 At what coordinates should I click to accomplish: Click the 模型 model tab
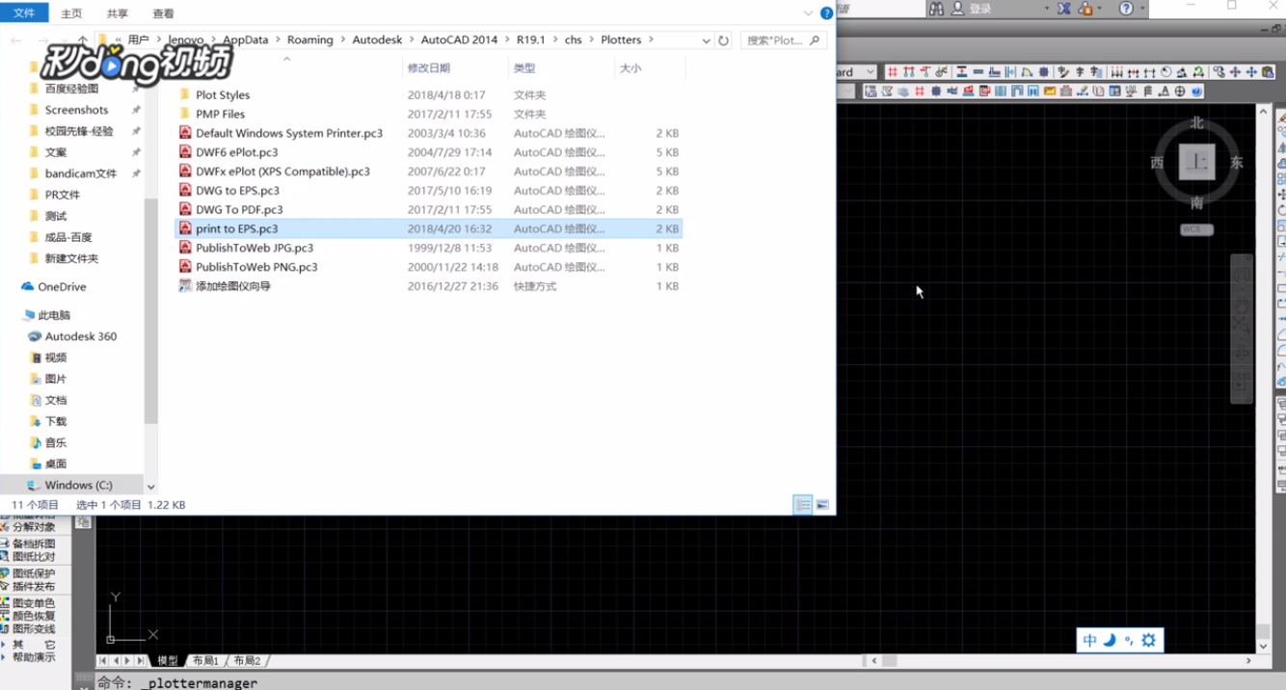click(168, 661)
